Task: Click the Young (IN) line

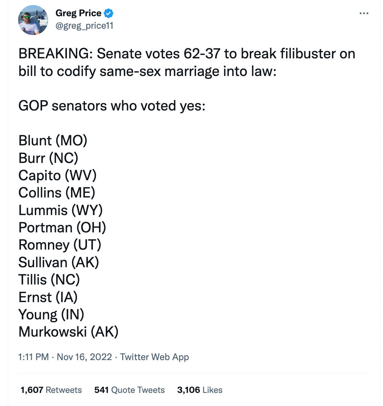Action: 51,315
